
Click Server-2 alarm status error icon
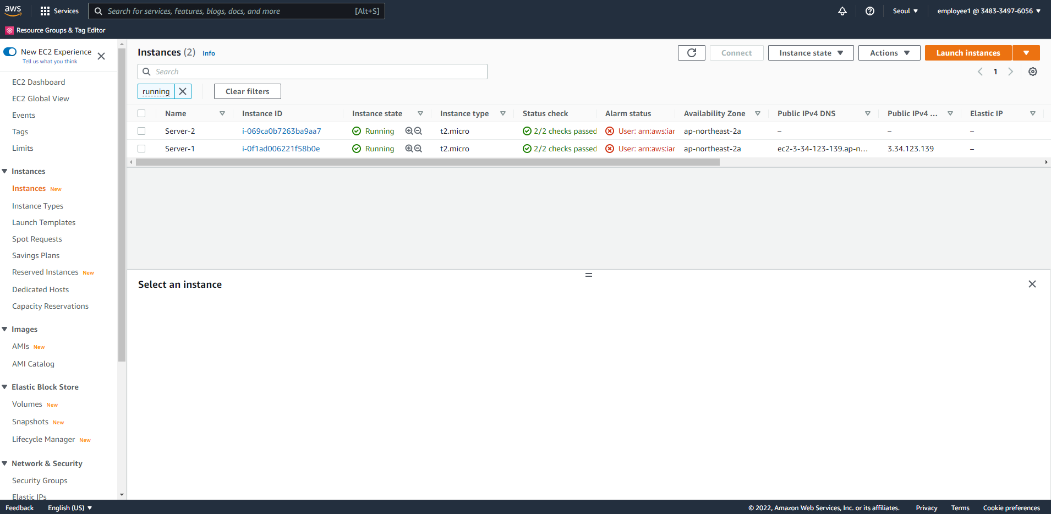(610, 131)
